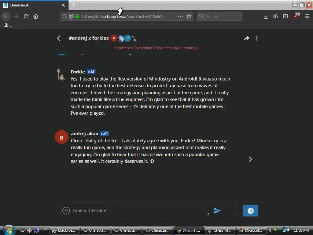
Task: Click the red 'a' participant avatar in header
Action: click(114, 38)
